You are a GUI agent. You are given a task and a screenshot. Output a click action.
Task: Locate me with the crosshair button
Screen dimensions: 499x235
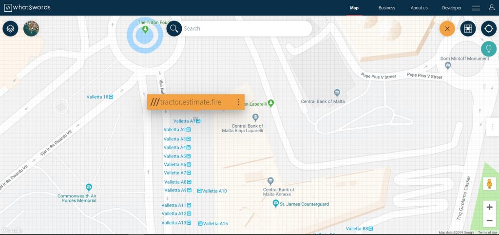point(488,29)
